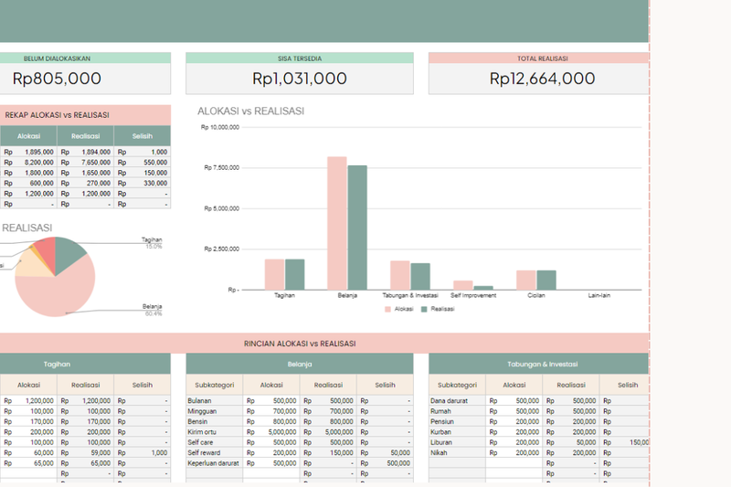This screenshot has height=487, width=731.
Task: Select the Rp1,031,000 Sisa Tersedia value
Action: point(300,79)
